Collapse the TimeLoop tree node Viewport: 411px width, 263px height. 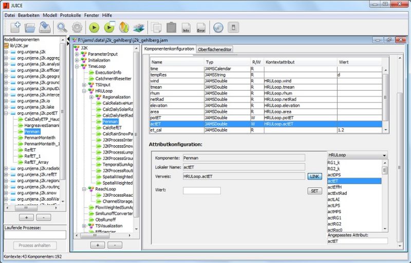77,66
